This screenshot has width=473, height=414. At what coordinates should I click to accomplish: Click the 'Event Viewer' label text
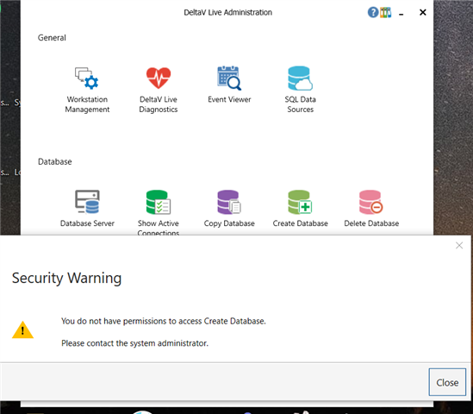(x=229, y=99)
